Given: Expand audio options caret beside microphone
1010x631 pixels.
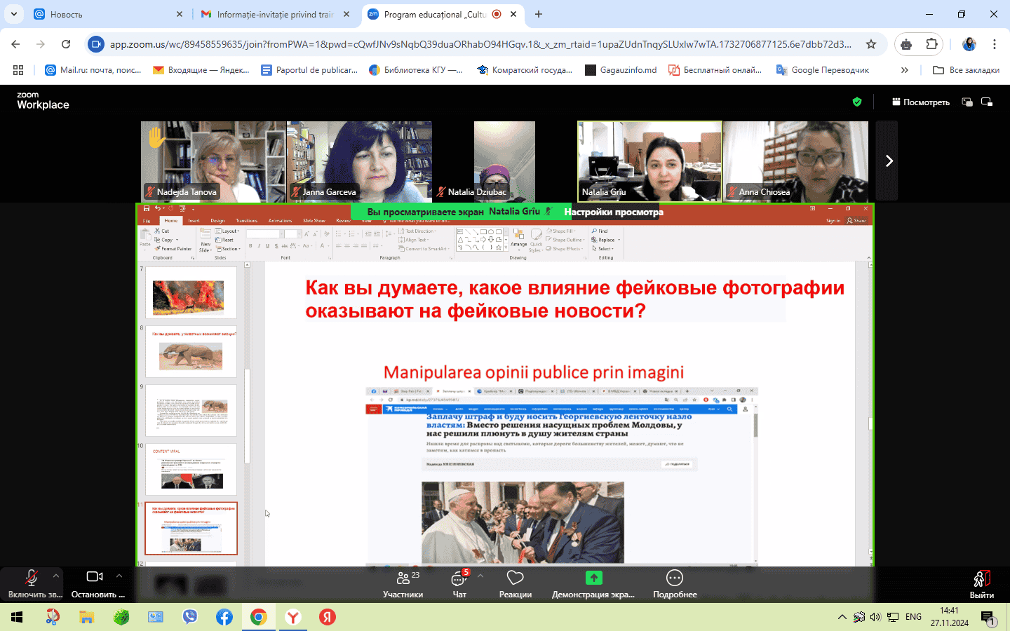Looking at the screenshot, I should (56, 576).
